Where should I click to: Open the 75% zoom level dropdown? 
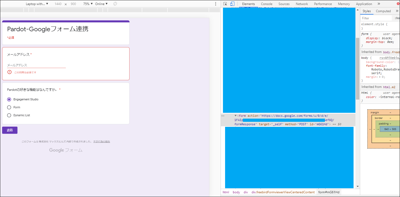(x=88, y=4)
